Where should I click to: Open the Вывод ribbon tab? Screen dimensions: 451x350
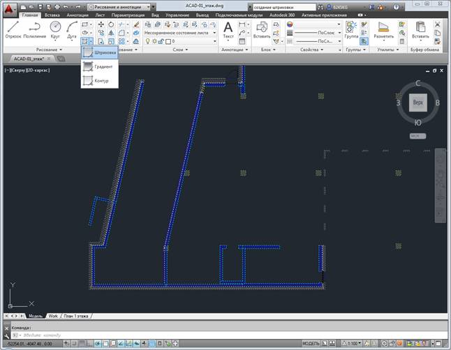pos(202,15)
